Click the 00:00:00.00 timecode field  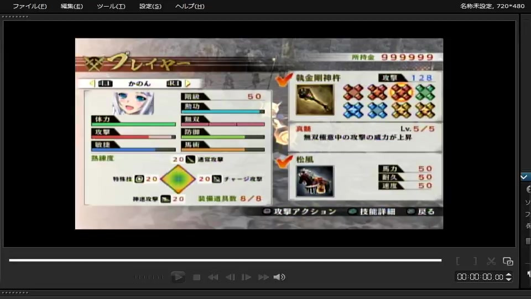tap(480, 277)
